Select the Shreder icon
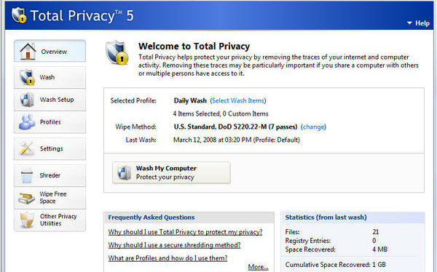Viewport: 437px width, 272px height. (x=27, y=175)
